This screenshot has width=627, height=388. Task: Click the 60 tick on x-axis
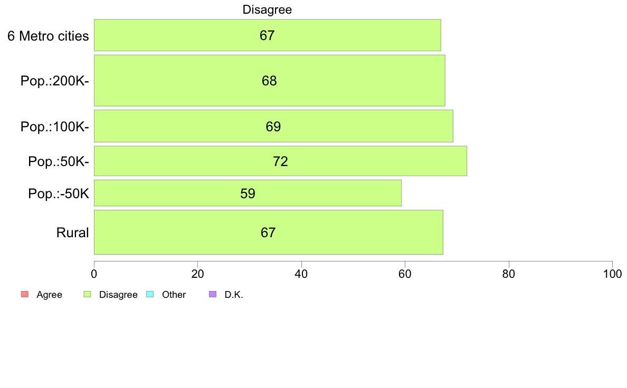click(x=405, y=274)
